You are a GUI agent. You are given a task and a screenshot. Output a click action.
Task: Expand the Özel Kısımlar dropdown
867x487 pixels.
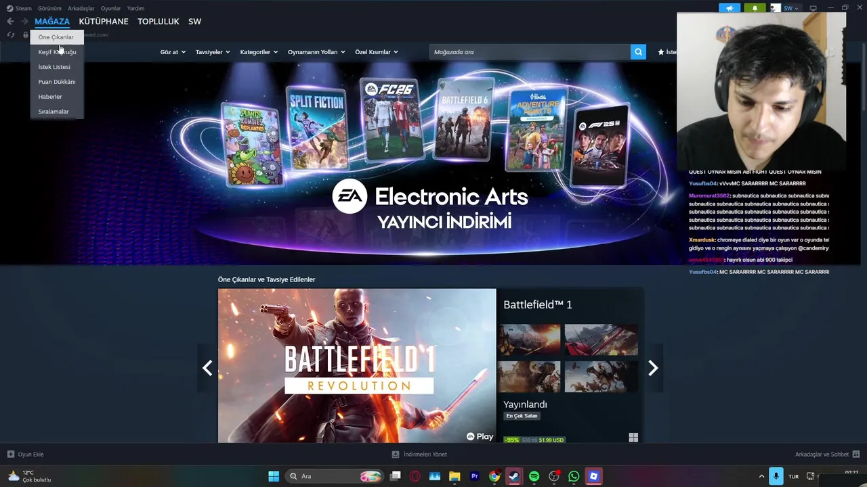pos(377,52)
